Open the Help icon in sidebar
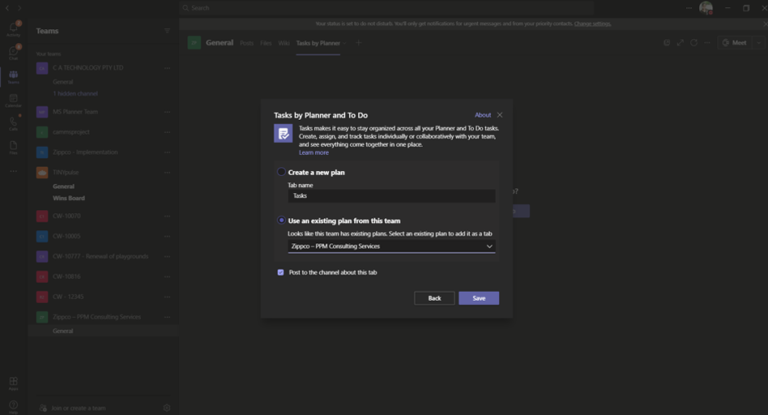This screenshot has height=415, width=768. tap(13, 406)
